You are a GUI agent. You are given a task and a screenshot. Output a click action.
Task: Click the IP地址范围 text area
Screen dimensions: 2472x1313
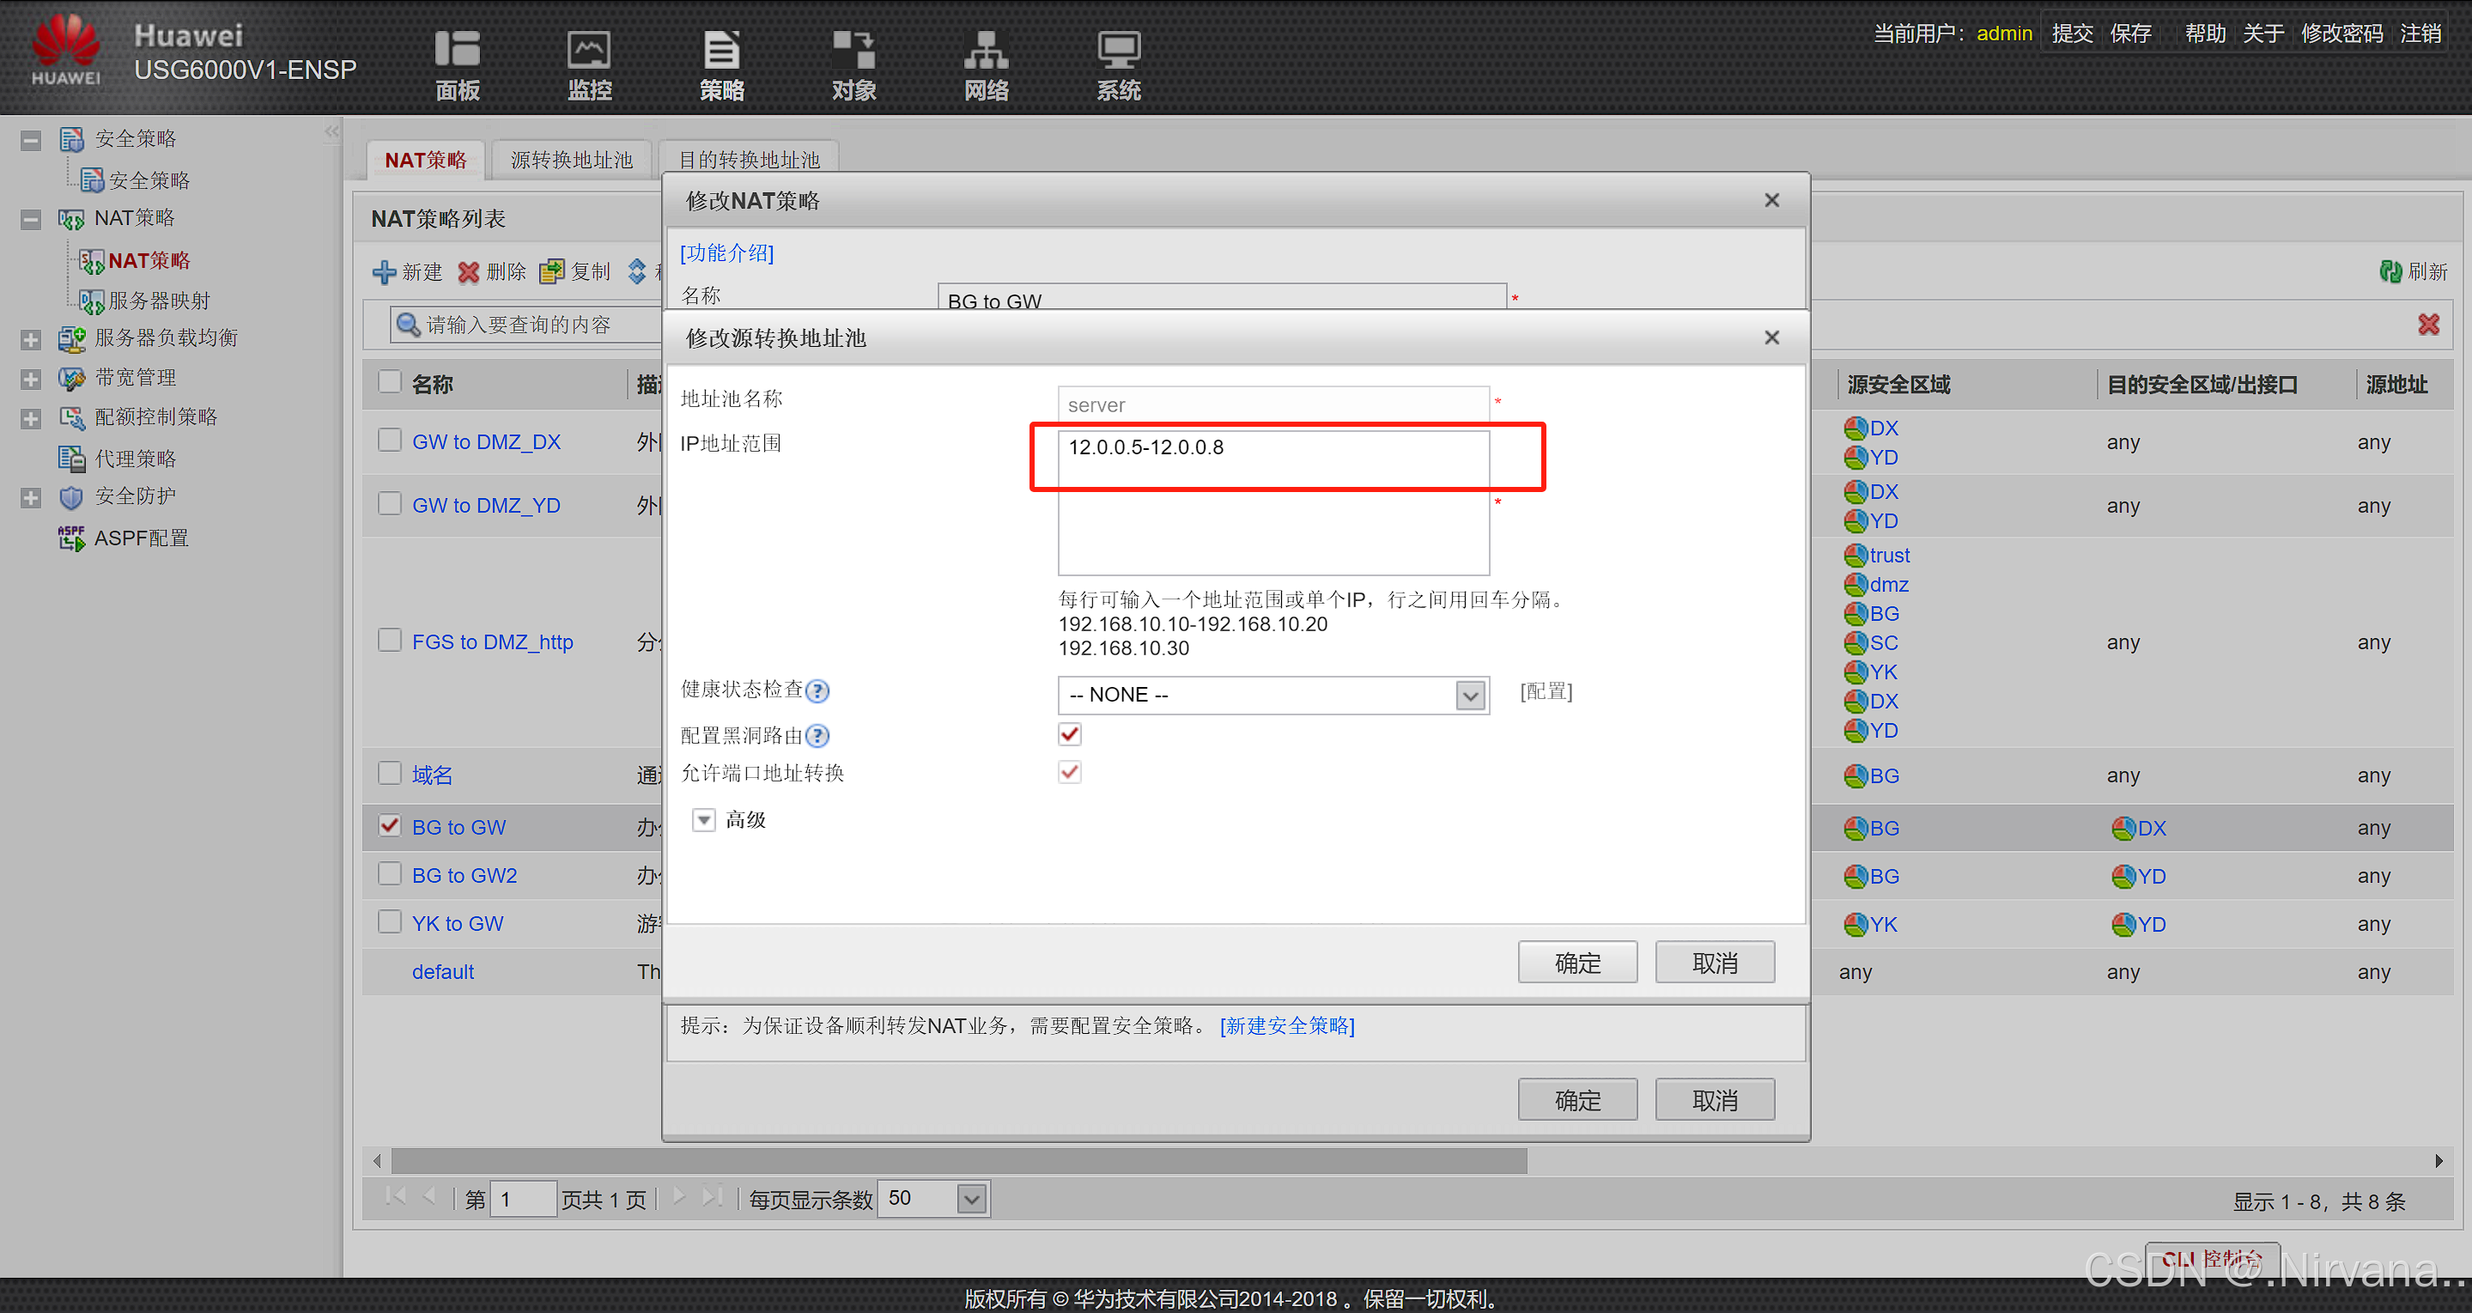click(1273, 502)
